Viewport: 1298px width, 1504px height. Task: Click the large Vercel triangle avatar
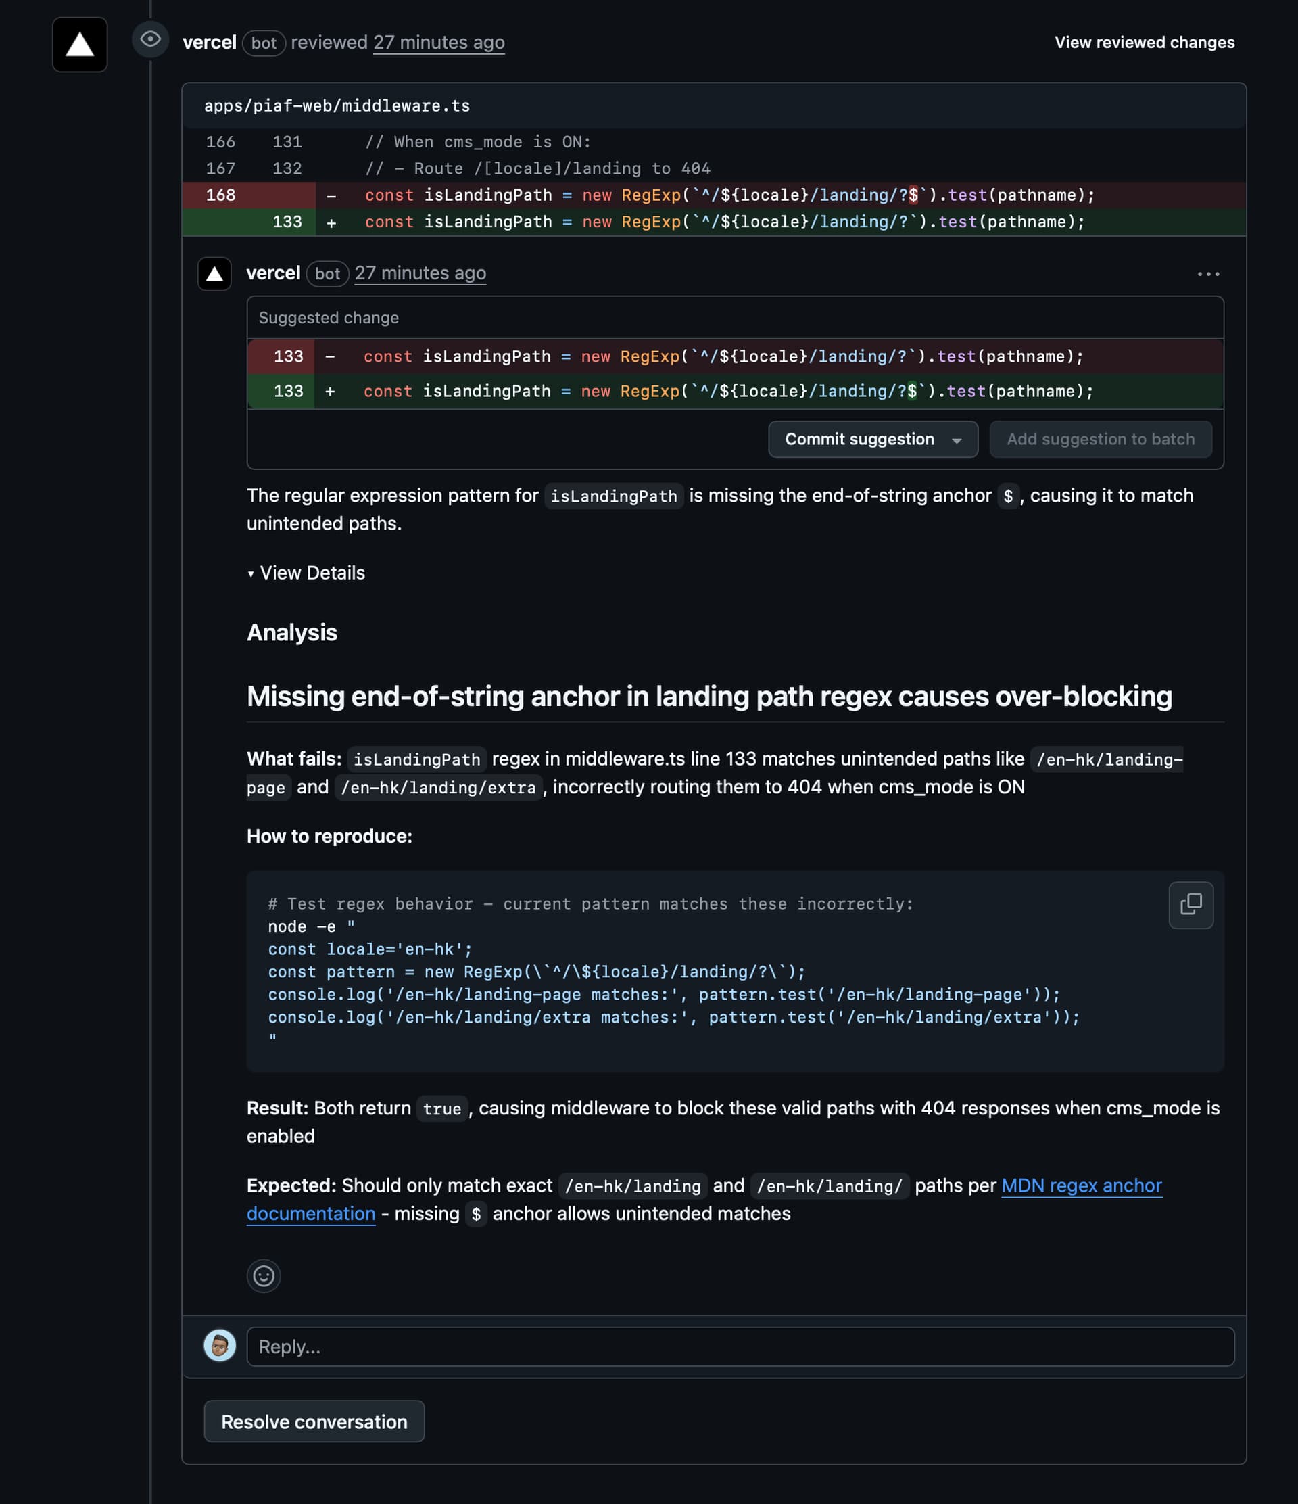[x=80, y=45]
